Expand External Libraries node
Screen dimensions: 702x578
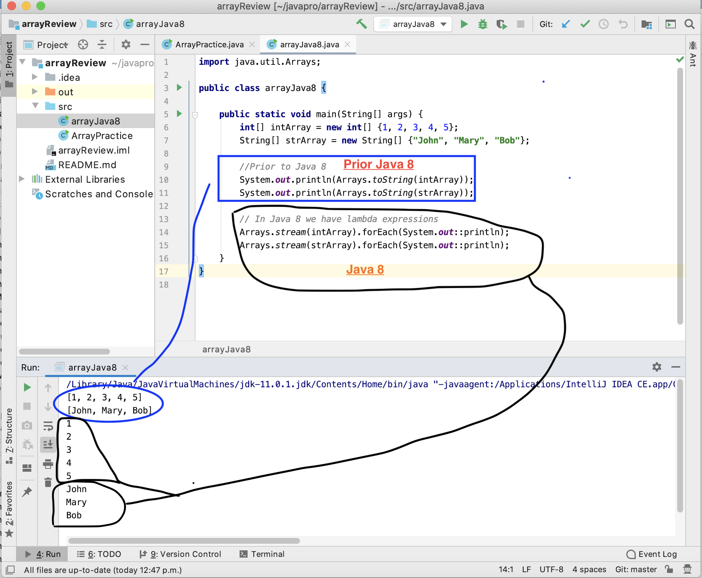[x=22, y=179]
